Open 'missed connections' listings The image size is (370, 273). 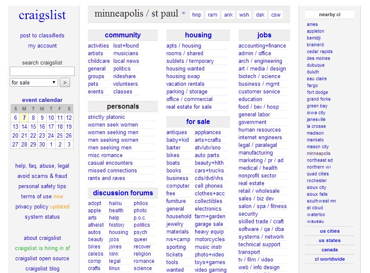tap(112, 171)
